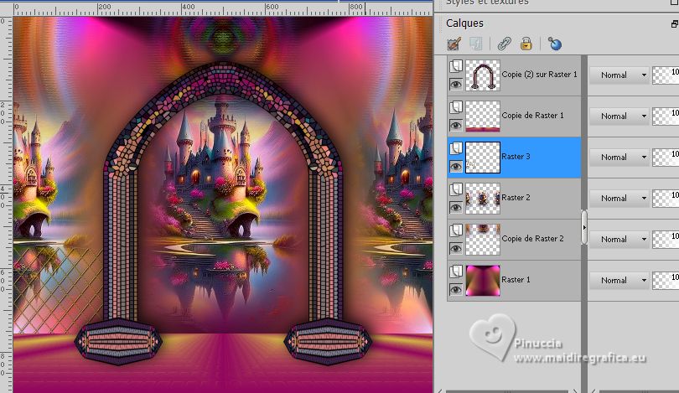This screenshot has width=679, height=393.
Task: Click the edit selection brush icon in Calques
Action: [x=454, y=44]
